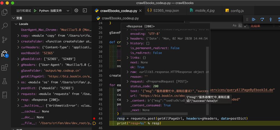Toggle Match Whole Word in find widget
This screenshot has height=130, width=280.
click(x=240, y=26)
